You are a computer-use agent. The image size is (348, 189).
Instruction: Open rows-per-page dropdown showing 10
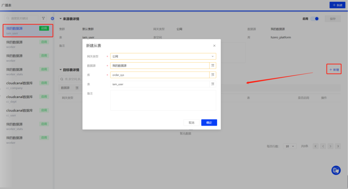(x=290, y=146)
